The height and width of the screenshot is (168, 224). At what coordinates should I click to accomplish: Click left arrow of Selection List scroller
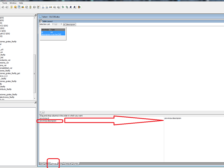[x=53, y=24]
